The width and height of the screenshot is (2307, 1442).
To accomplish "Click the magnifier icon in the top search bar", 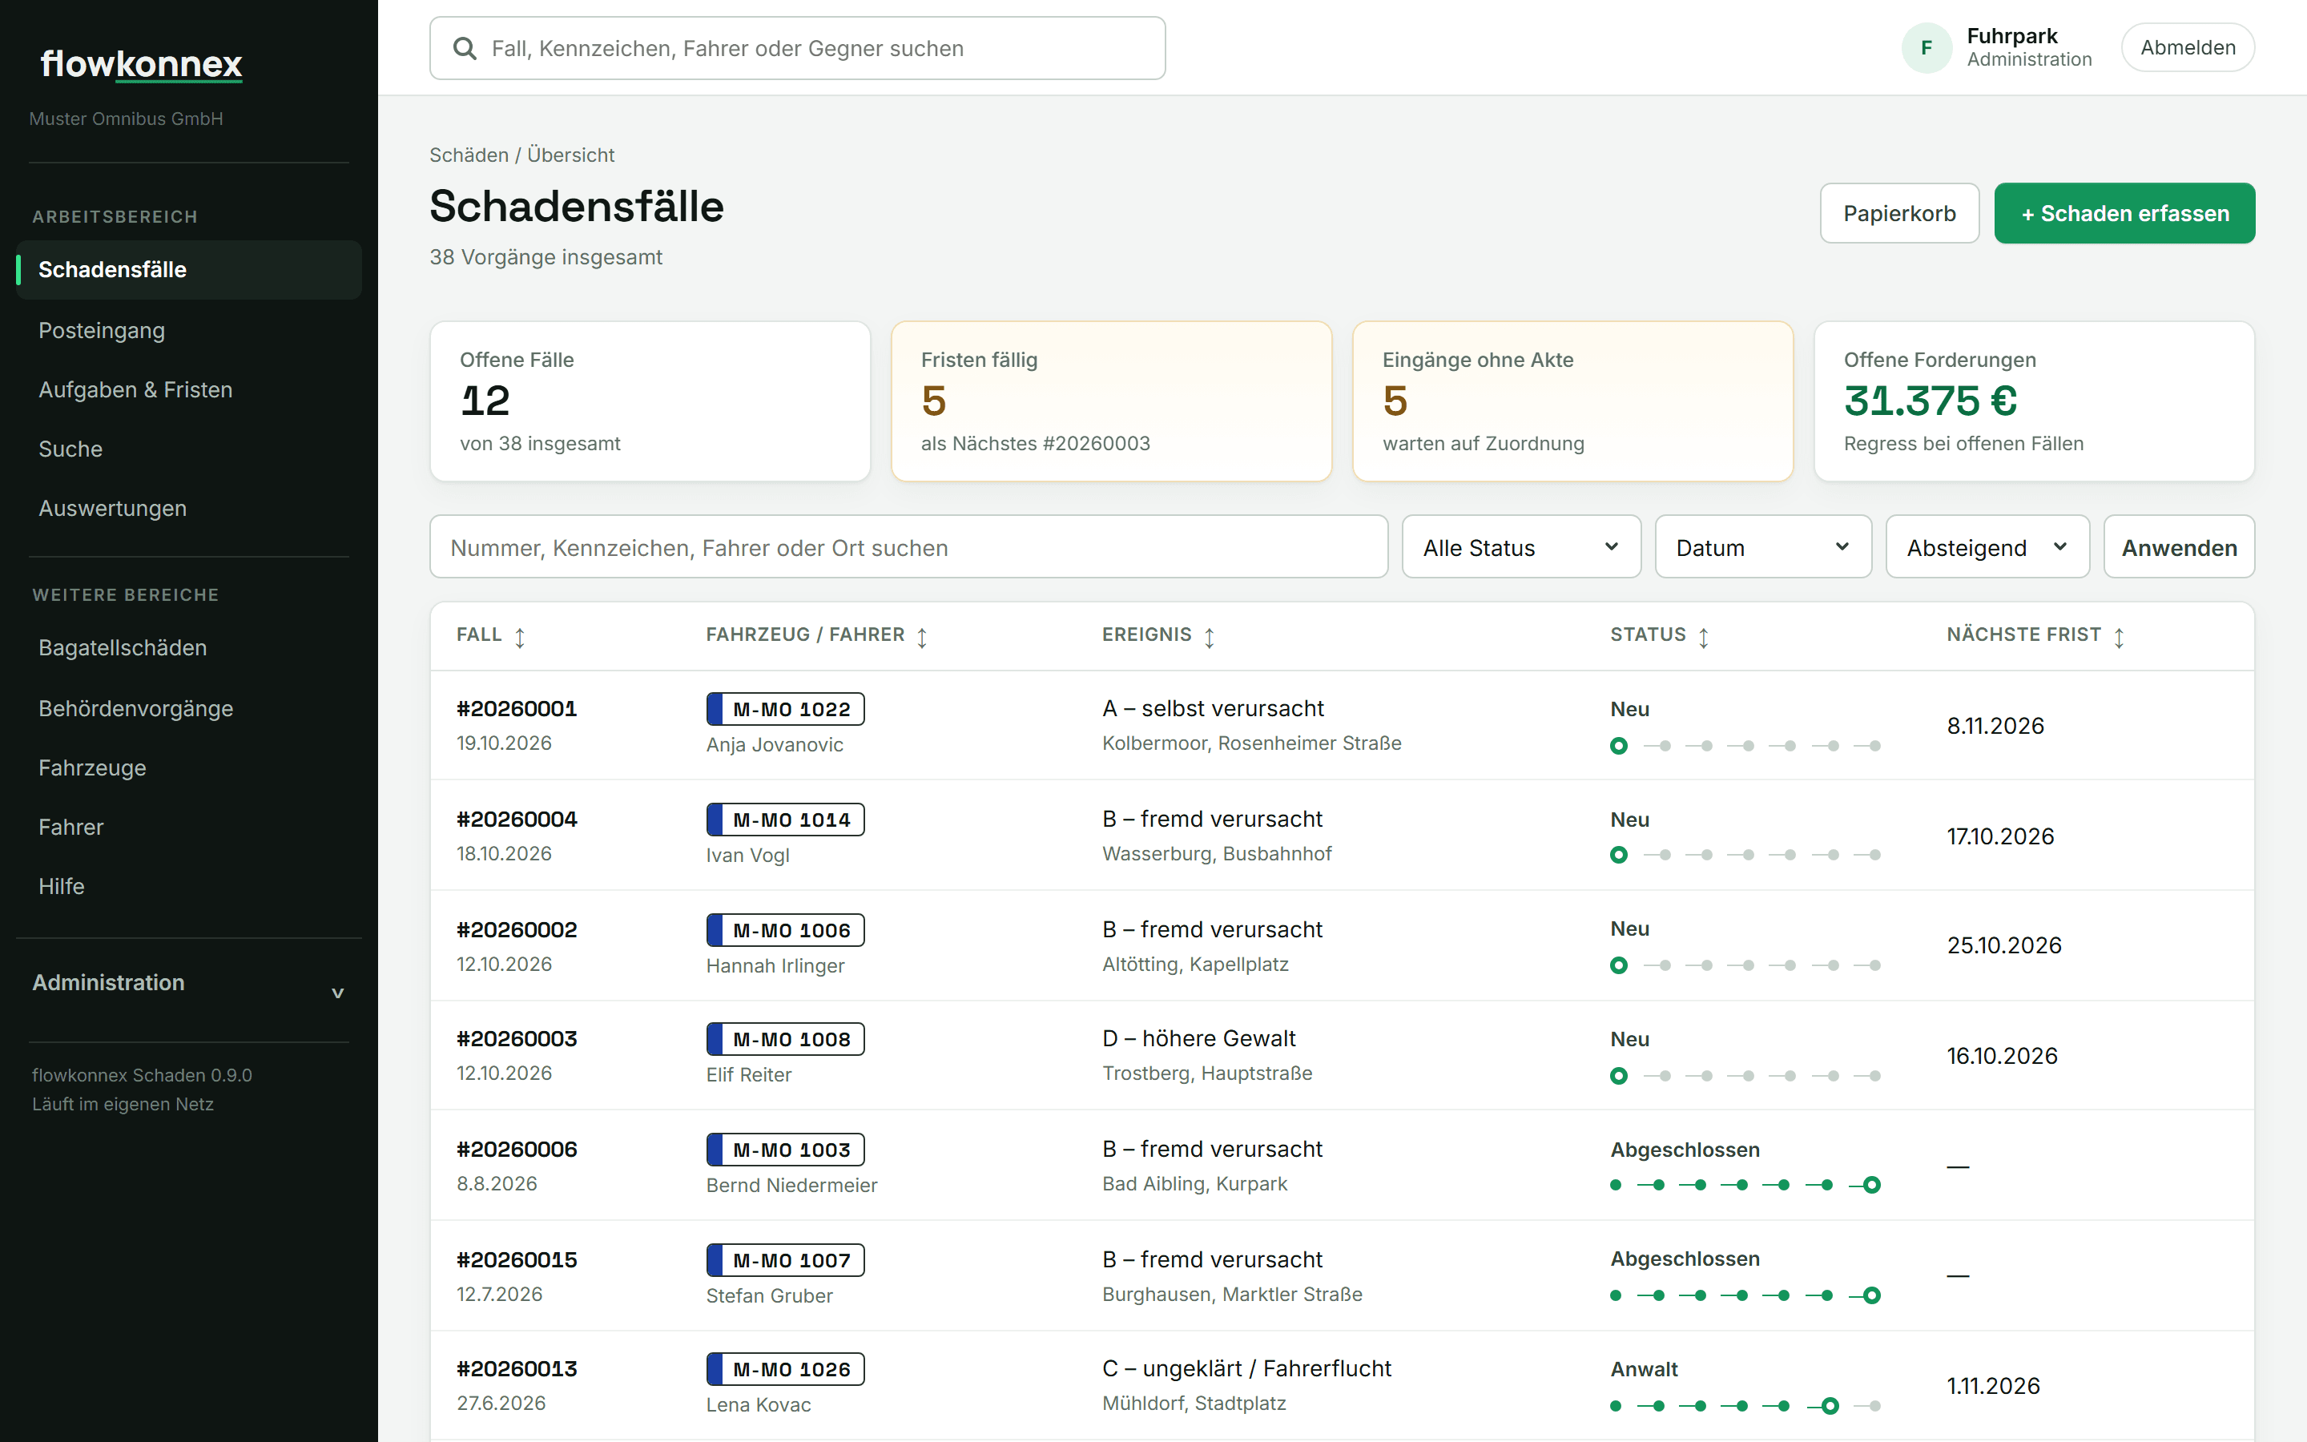I will (465, 49).
